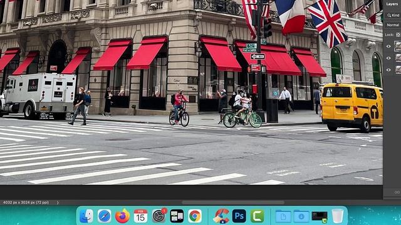Open the Calendar app showing Feb 15

pyautogui.click(x=140, y=216)
